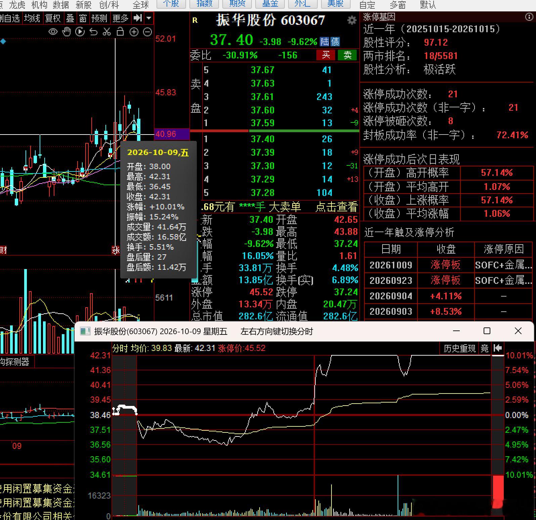Screen dimensions: 536x520
Task: Open the 更多 options menu
Action: pyautogui.click(x=121, y=18)
